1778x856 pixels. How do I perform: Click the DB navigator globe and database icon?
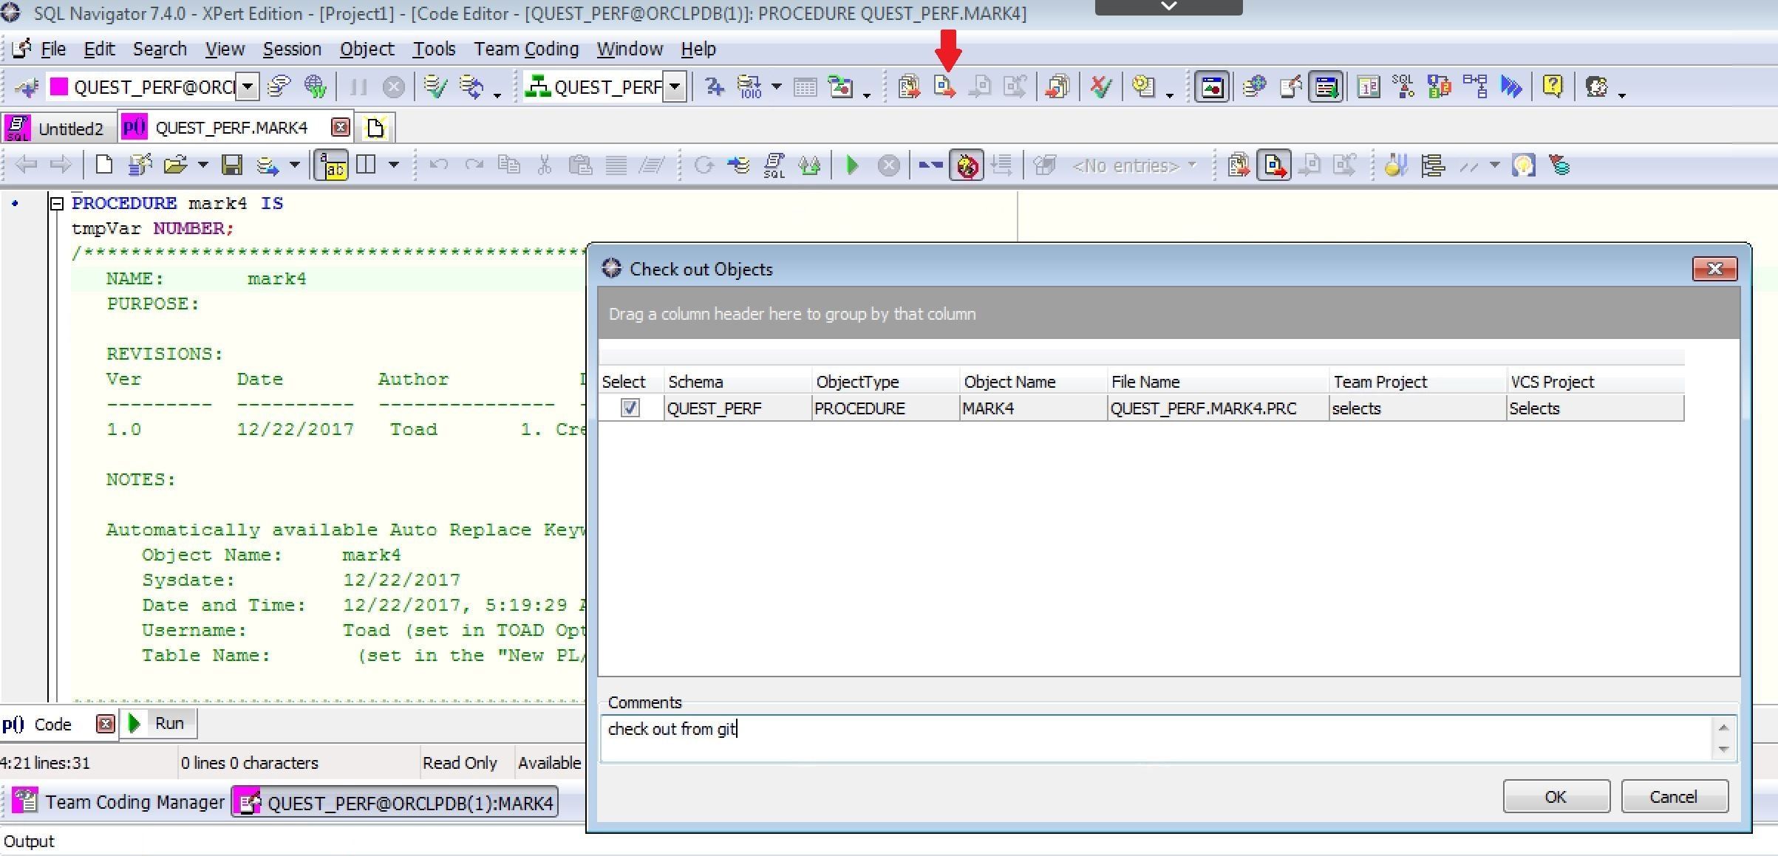coord(1253,87)
